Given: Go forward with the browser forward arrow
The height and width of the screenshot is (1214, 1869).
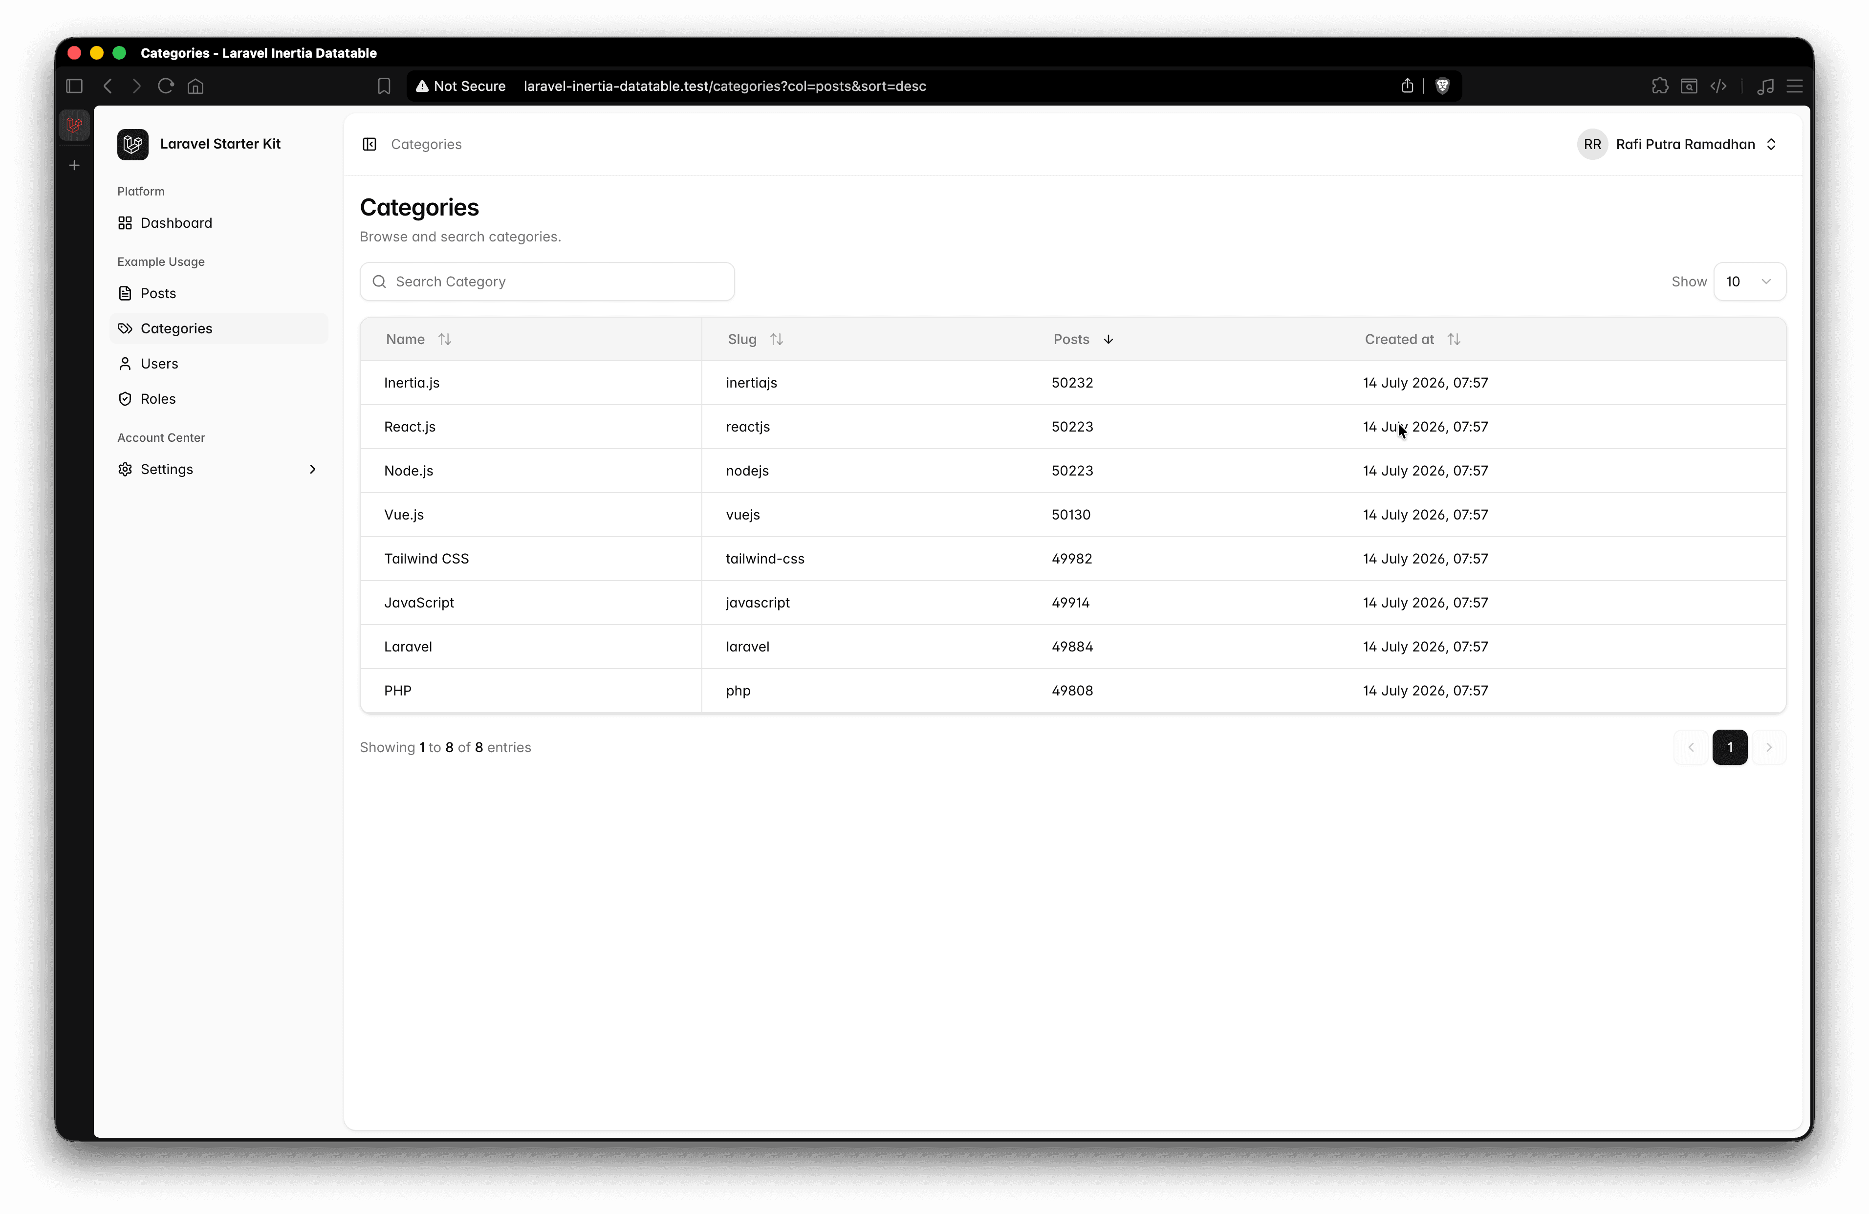Looking at the screenshot, I should tap(137, 87).
